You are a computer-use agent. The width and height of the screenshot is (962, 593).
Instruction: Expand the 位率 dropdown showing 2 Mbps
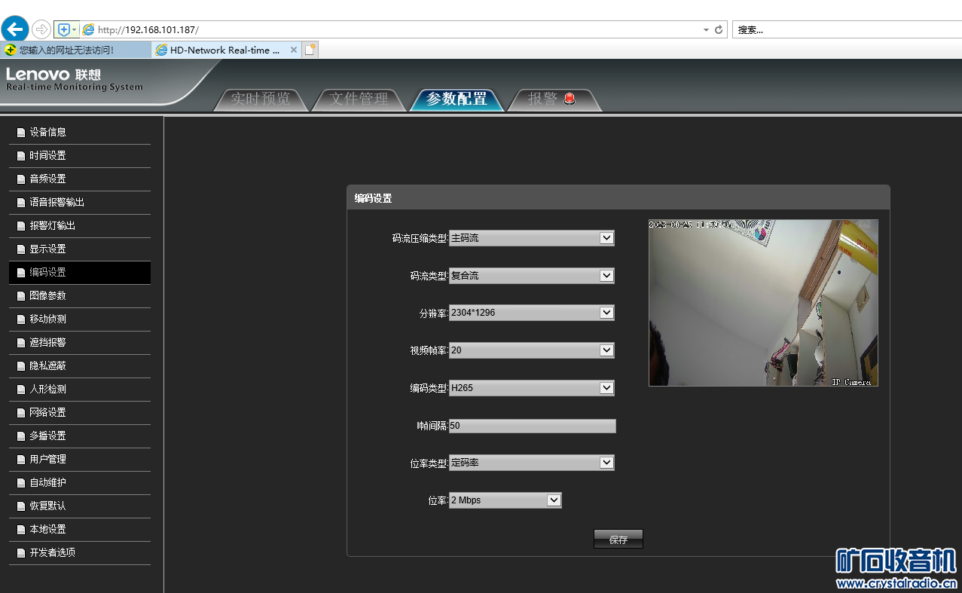tap(505, 500)
